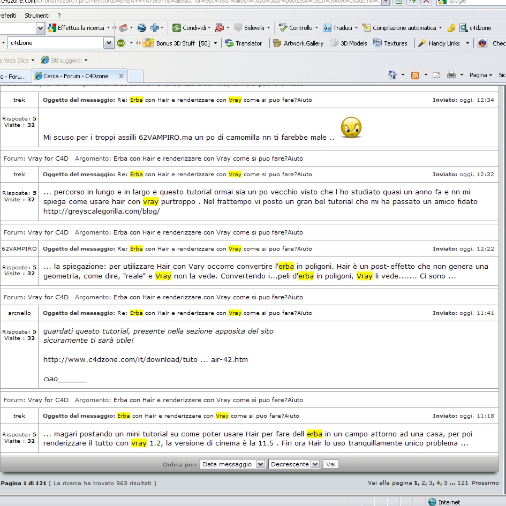Image resolution: width=506 pixels, height=506 pixels.
Task: Click the blue globe toolbar icon
Action: (x=142, y=28)
